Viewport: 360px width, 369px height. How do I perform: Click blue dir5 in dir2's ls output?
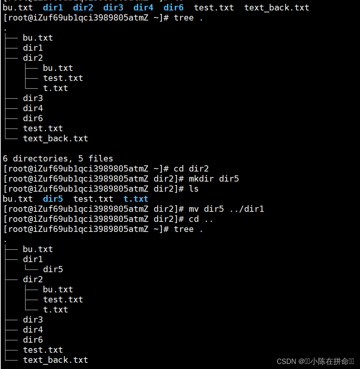[53, 199]
